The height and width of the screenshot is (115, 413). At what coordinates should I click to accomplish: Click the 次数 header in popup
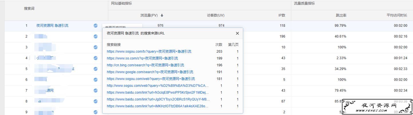[219, 45]
